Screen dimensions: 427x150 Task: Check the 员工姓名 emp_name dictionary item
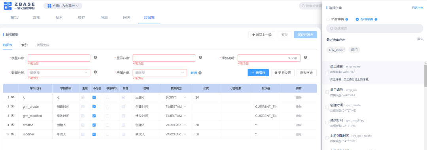327,73
